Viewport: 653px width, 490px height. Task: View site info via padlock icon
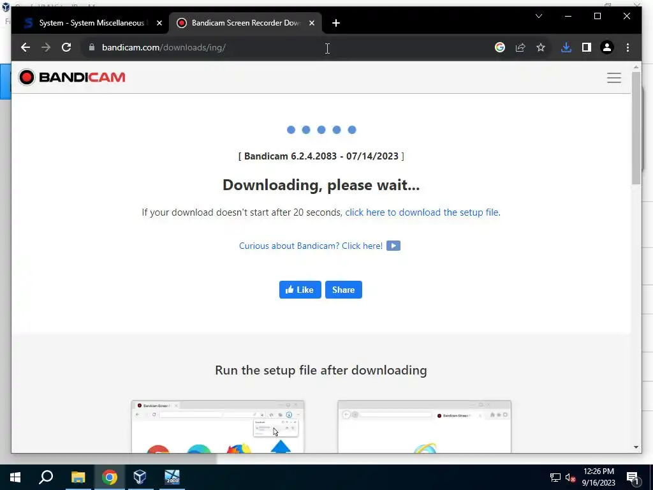(92, 47)
